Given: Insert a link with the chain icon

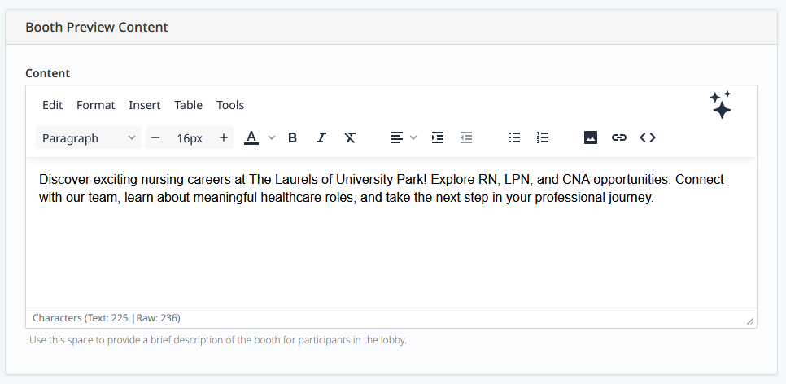Looking at the screenshot, I should tap(619, 137).
